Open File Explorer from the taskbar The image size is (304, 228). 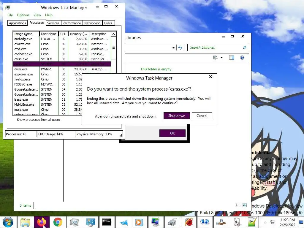[x=25, y=222]
